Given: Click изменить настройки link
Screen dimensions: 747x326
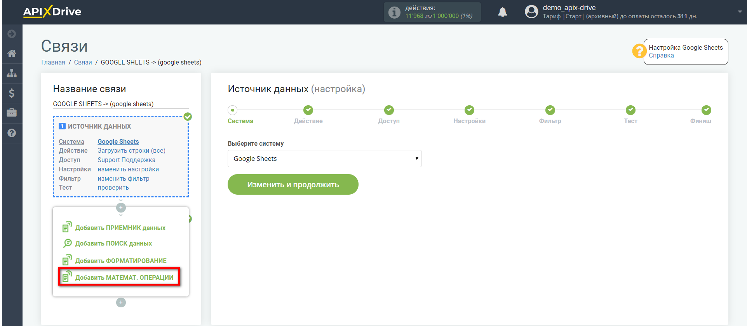Looking at the screenshot, I should click(128, 169).
